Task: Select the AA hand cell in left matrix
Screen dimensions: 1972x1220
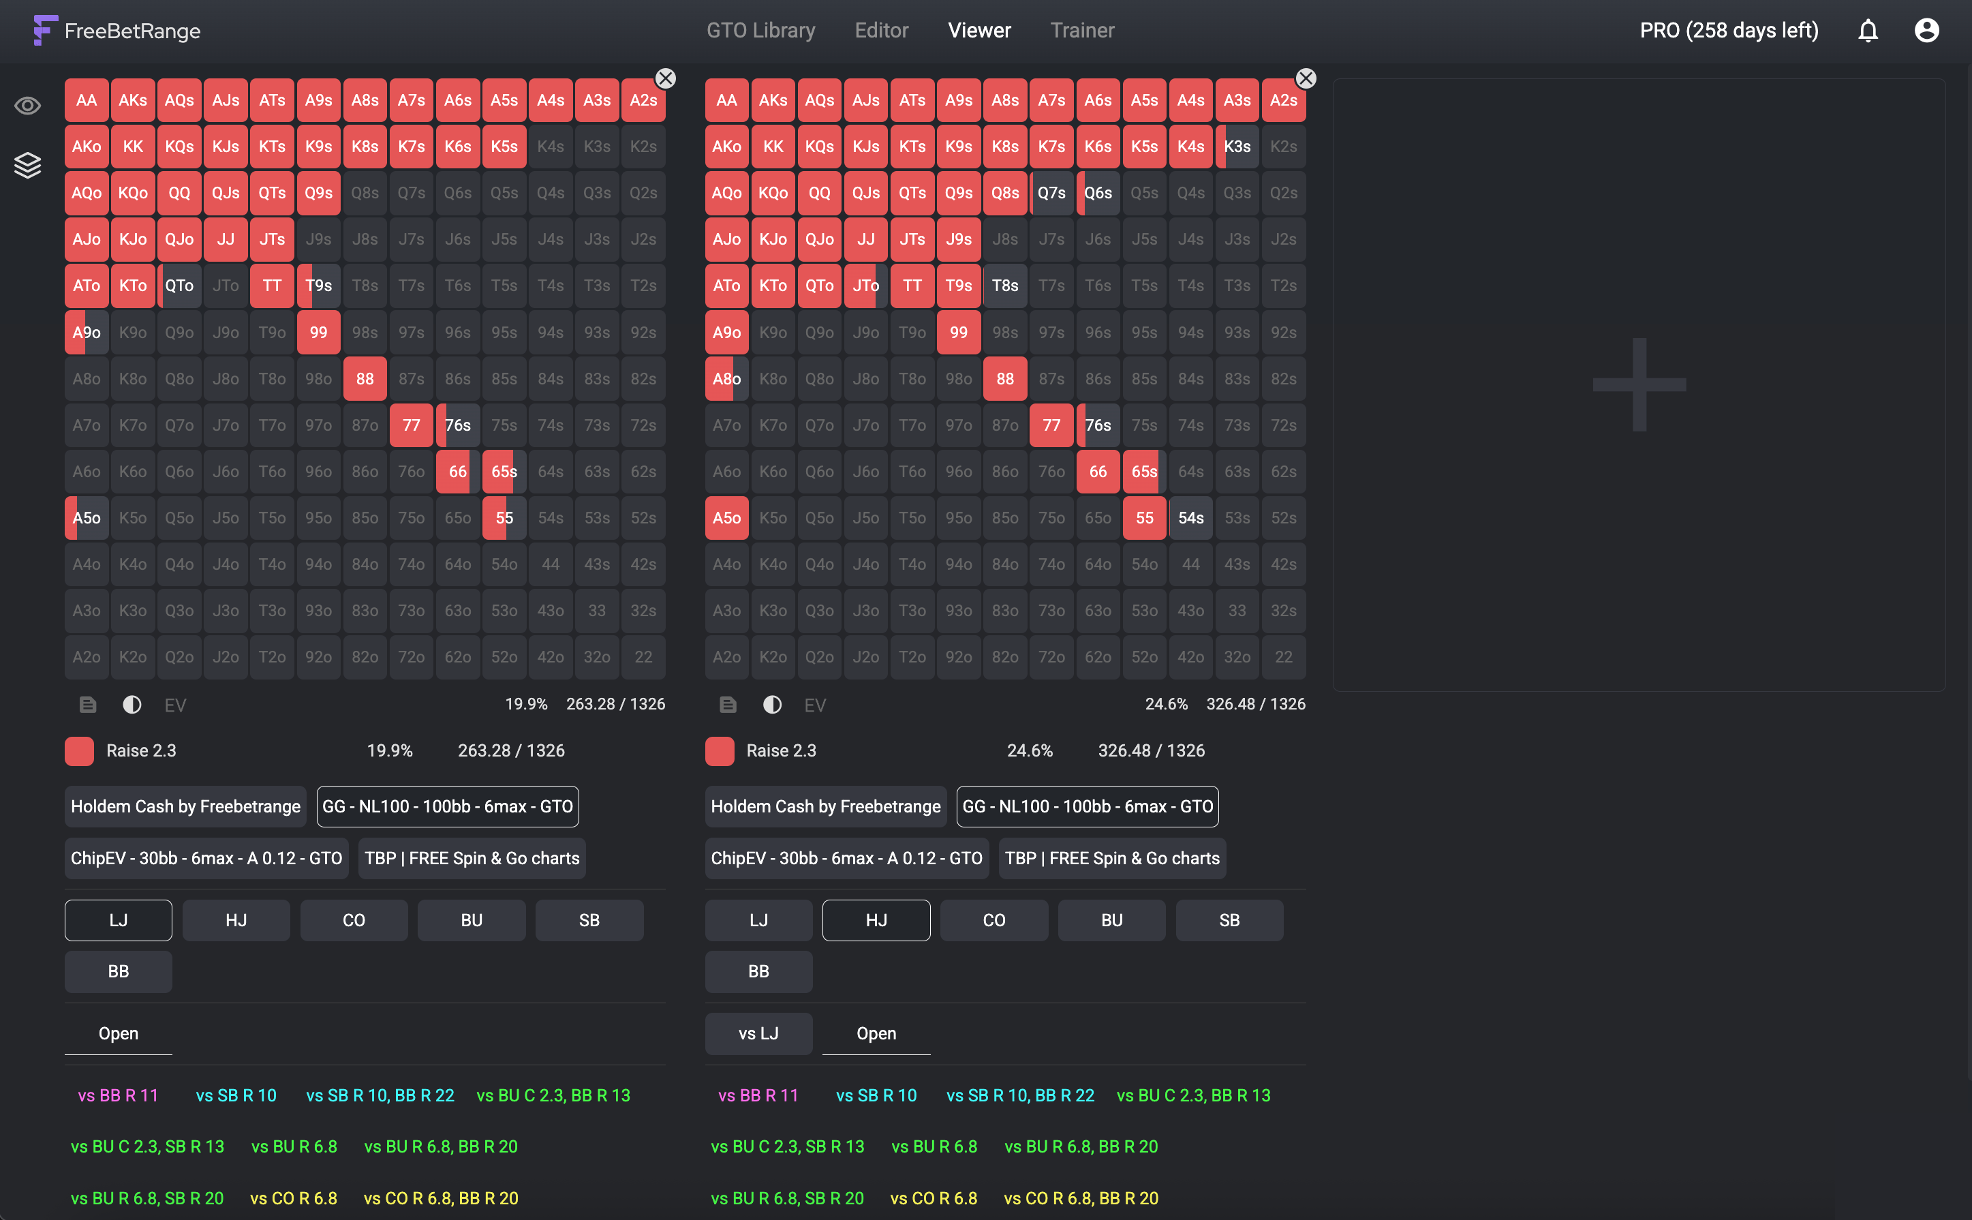Action: (x=87, y=100)
